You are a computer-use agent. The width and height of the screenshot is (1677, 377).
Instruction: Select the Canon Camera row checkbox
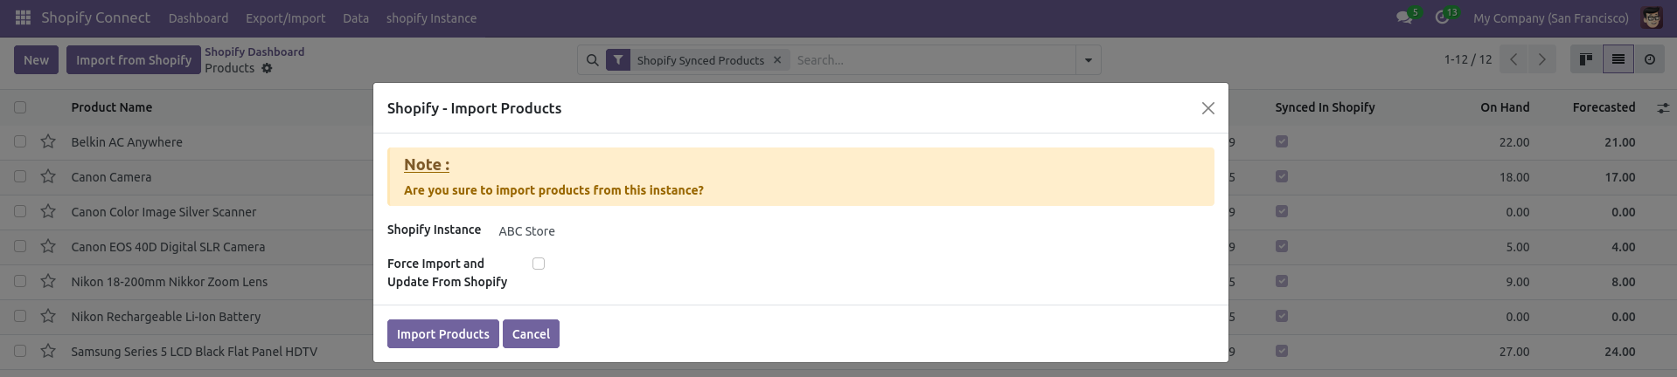(20, 176)
